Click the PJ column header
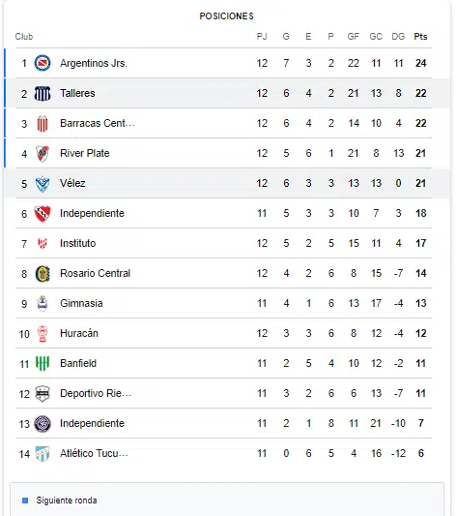This screenshot has height=516, width=456. (262, 36)
